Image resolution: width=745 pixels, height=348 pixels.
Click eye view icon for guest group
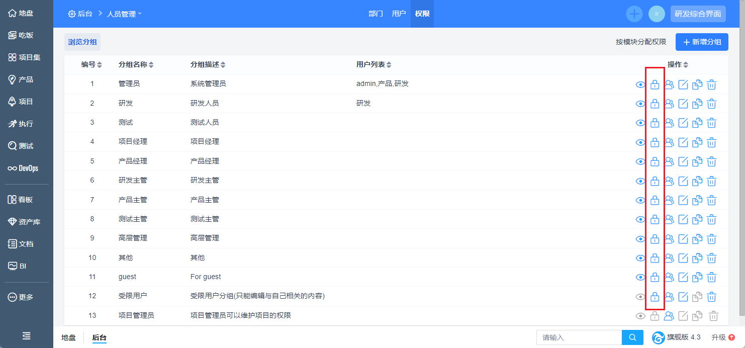click(640, 277)
